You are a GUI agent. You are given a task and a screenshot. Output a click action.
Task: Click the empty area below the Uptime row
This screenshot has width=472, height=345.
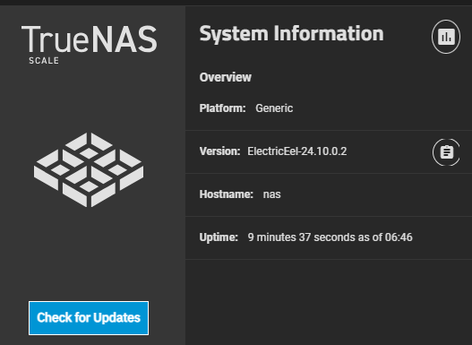coord(329,302)
